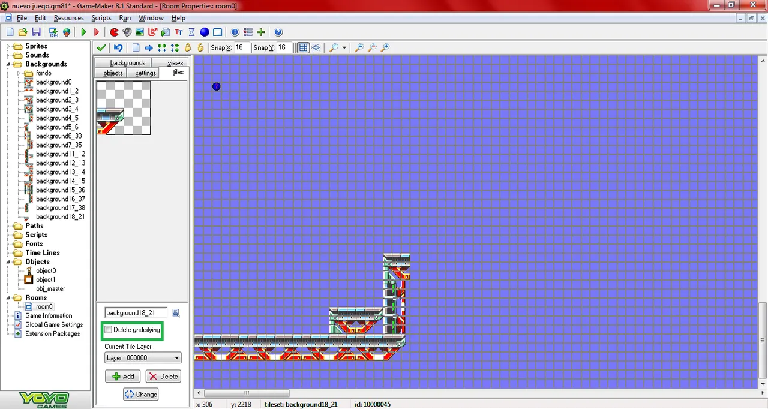Click the Snap X input field
This screenshot has height=409, width=768.
[241, 47]
